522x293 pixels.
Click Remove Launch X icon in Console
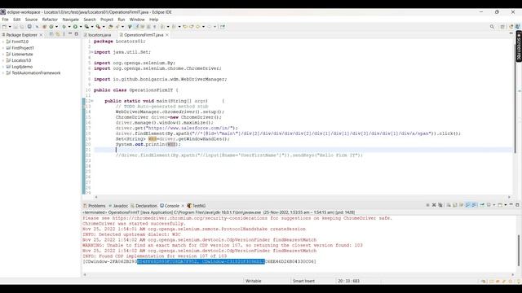434,205
